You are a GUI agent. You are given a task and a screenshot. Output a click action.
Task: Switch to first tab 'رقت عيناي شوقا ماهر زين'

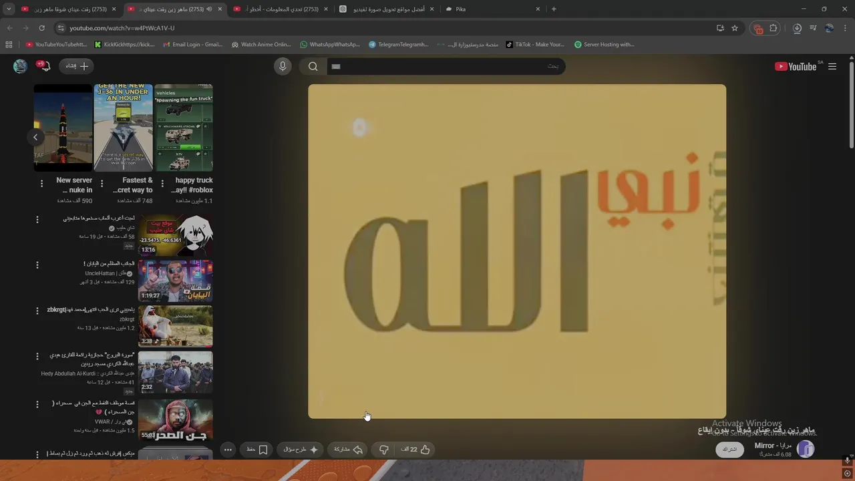(70, 9)
